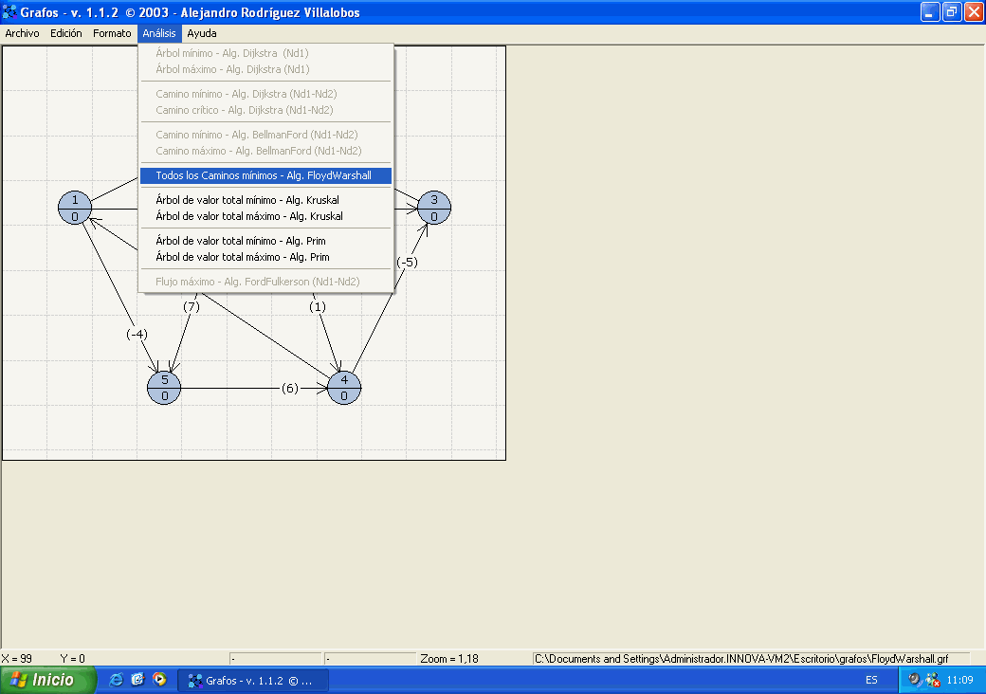Choose Árbol de valor total máximo Kruskal

tap(248, 216)
